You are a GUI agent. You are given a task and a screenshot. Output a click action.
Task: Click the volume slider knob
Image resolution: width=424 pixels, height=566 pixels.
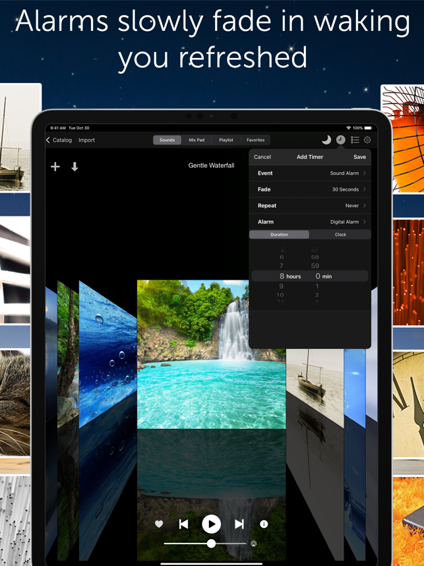[211, 544]
